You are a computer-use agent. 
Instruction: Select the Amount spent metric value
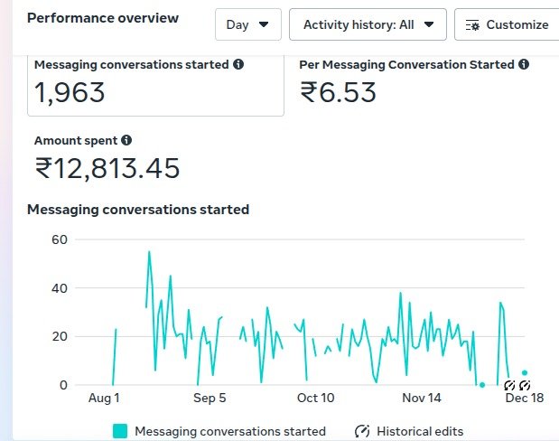(107, 168)
